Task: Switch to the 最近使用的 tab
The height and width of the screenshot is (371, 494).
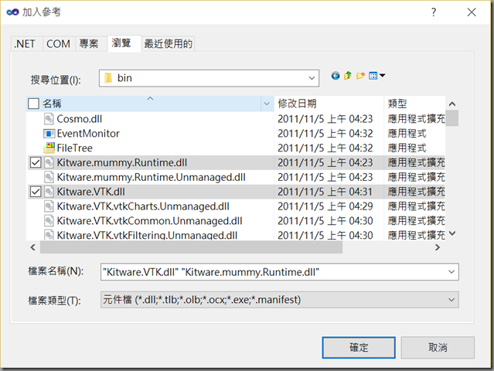Action: 169,44
